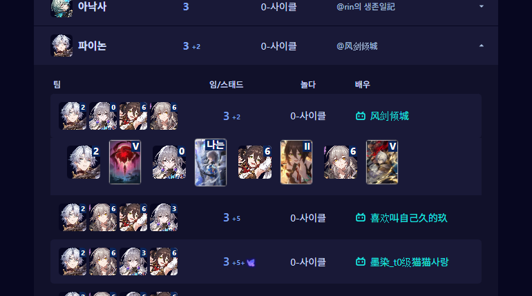Click the butterfly icon next to 3 +5+
The width and height of the screenshot is (532, 296).
pyautogui.click(x=251, y=262)
